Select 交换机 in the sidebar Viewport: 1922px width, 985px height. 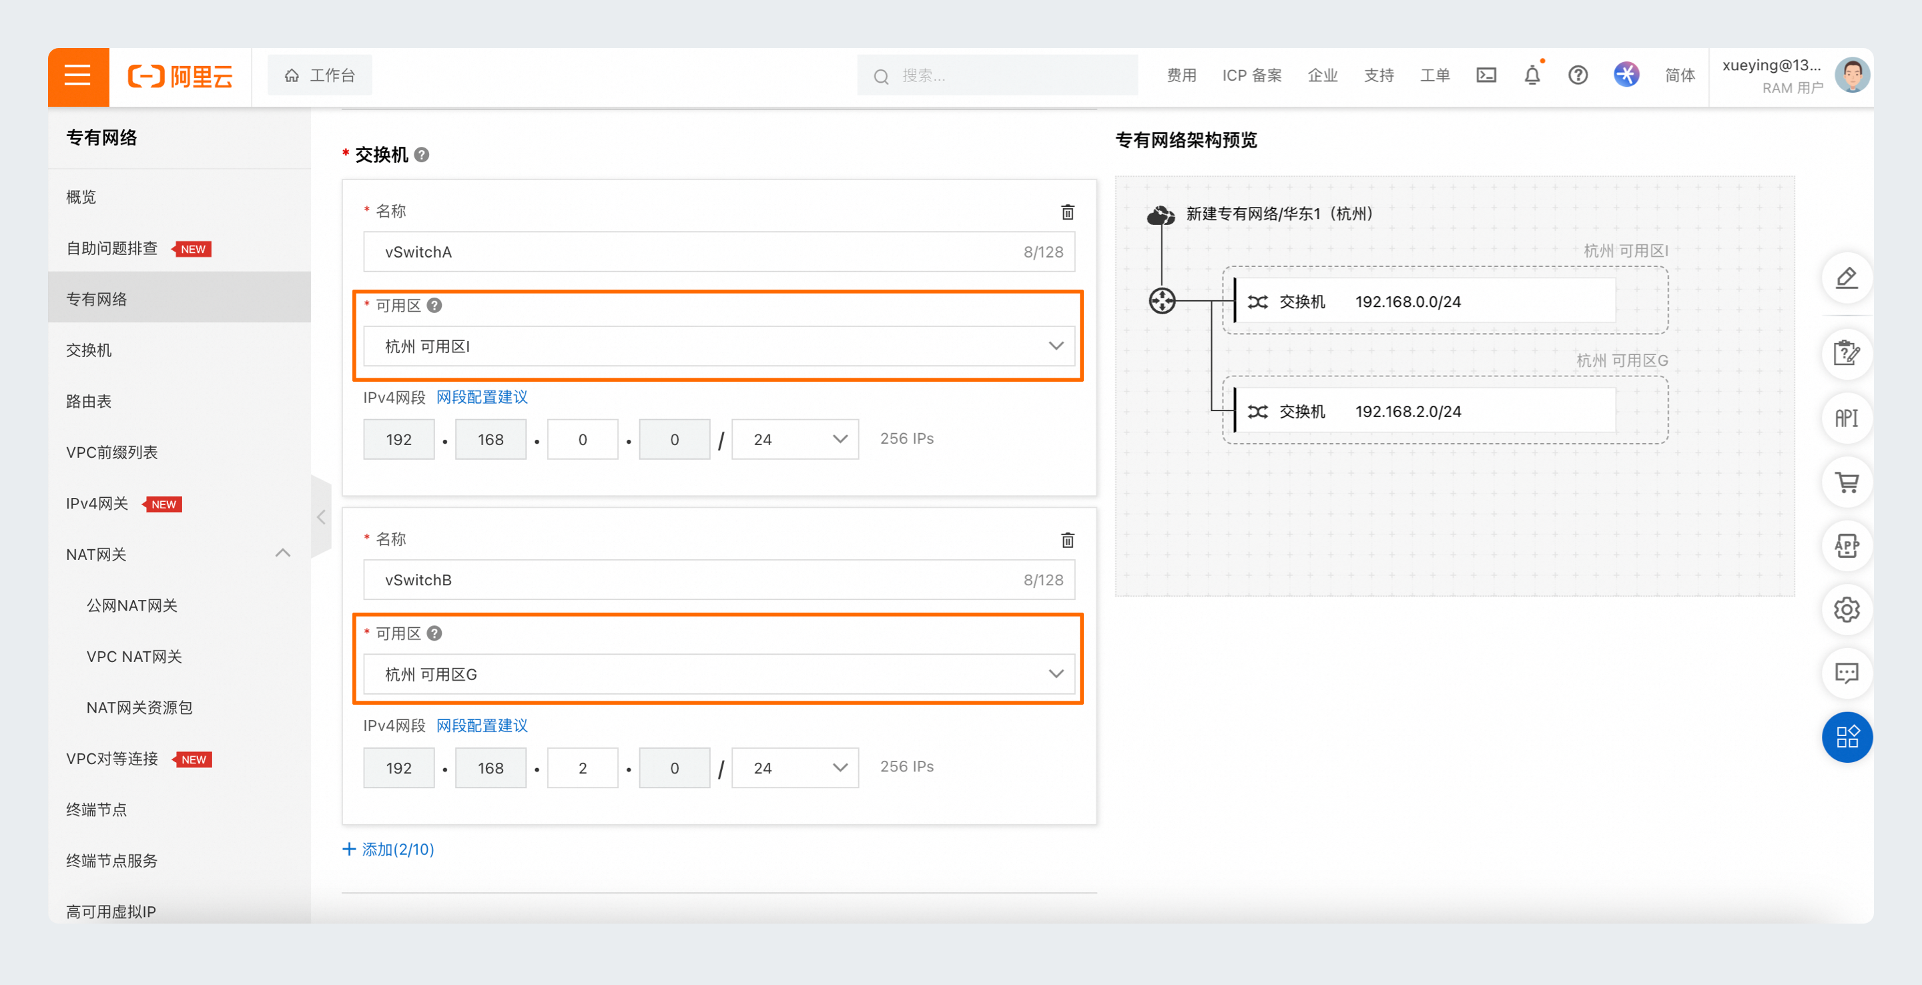89,350
